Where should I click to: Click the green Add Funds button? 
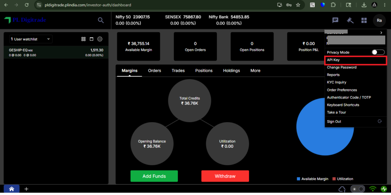154,176
